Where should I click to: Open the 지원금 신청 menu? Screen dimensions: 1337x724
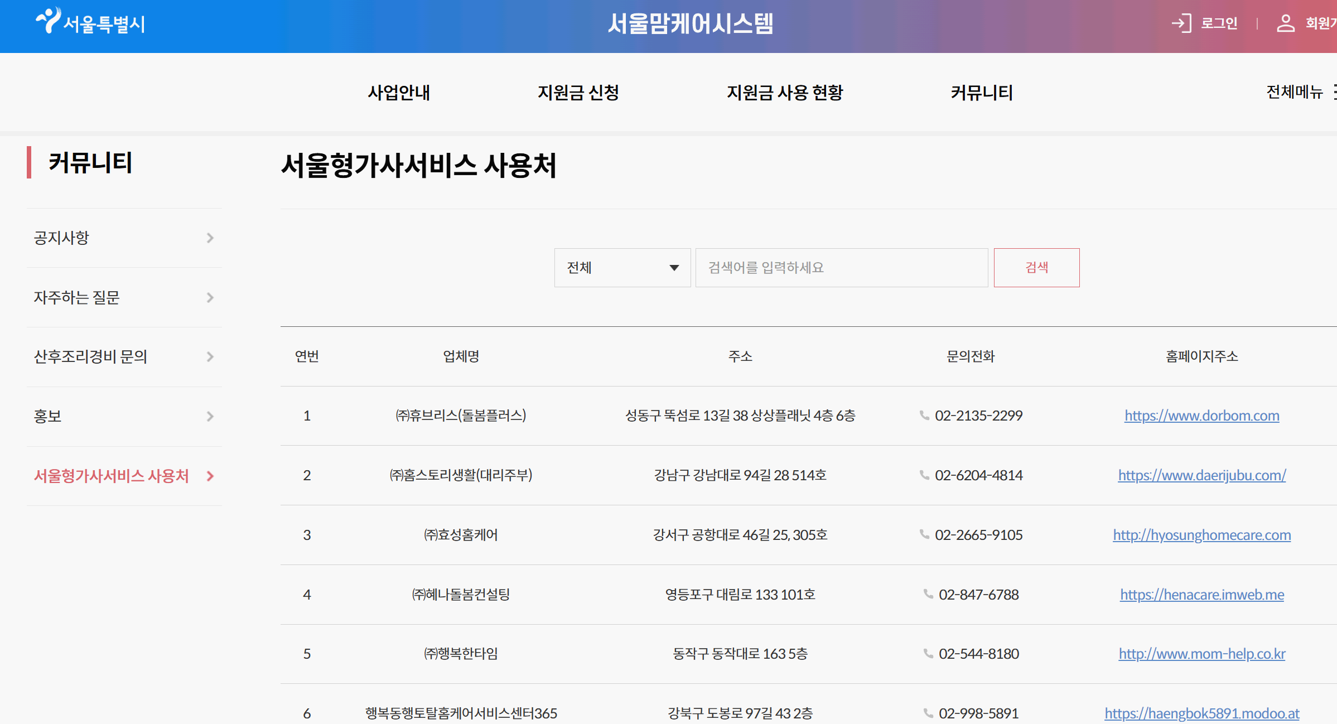pyautogui.click(x=578, y=93)
